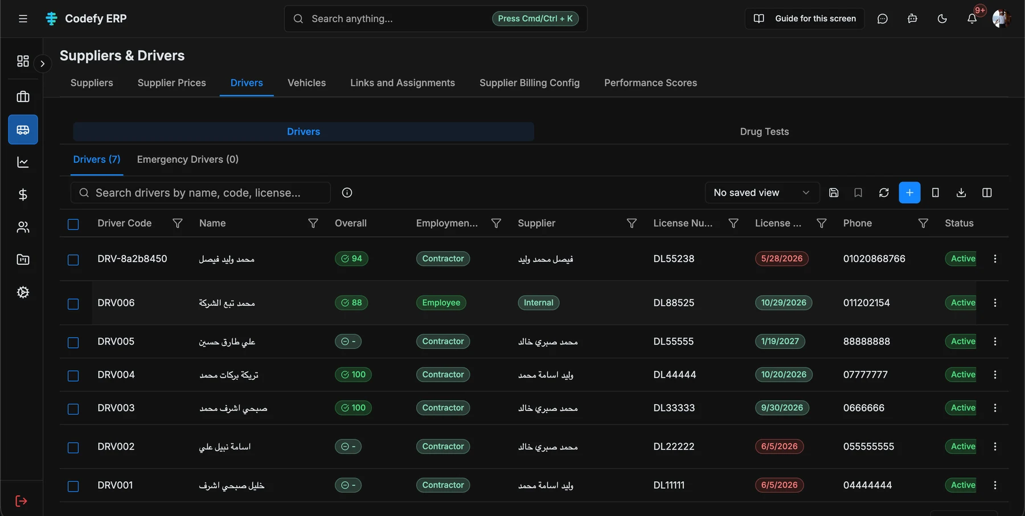Select the DRV006 row checkbox

(x=73, y=304)
